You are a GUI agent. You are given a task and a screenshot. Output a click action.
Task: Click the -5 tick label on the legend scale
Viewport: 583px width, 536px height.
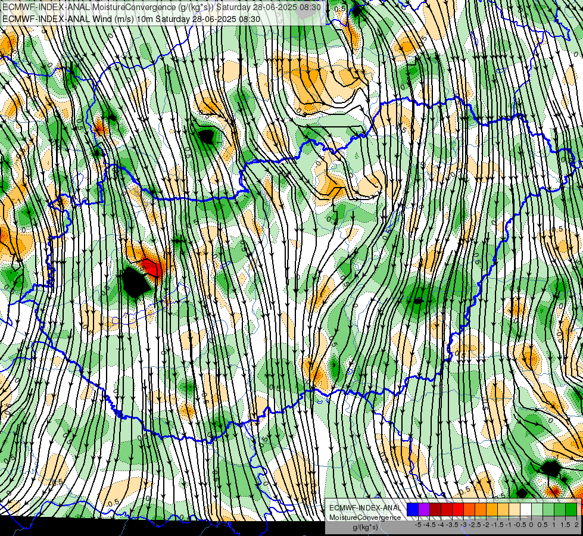[x=418, y=525]
